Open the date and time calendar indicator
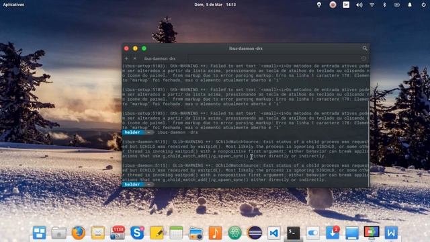Viewport: 430px width, 242px height. (215, 5)
